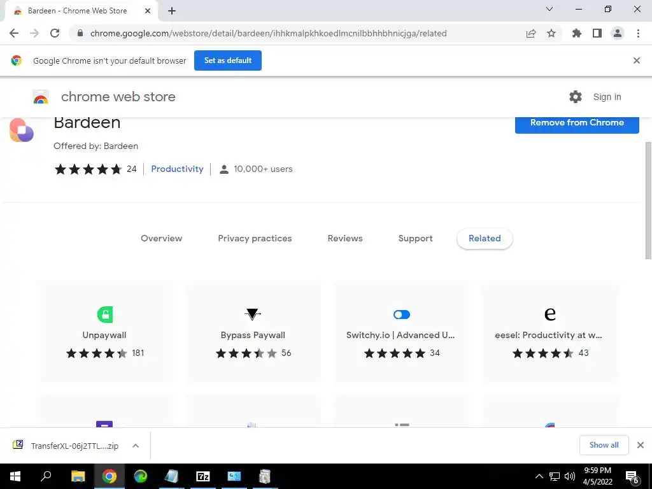652x489 pixels.
Task: Click the address bar URL field
Action: pos(269,33)
